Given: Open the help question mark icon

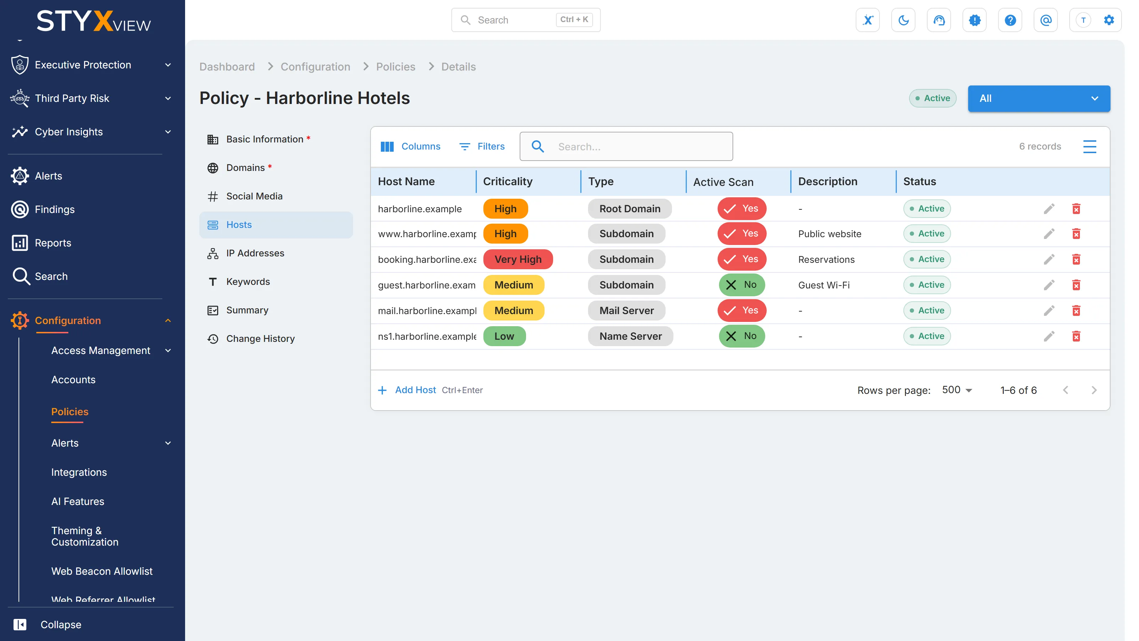Looking at the screenshot, I should coord(1010,20).
